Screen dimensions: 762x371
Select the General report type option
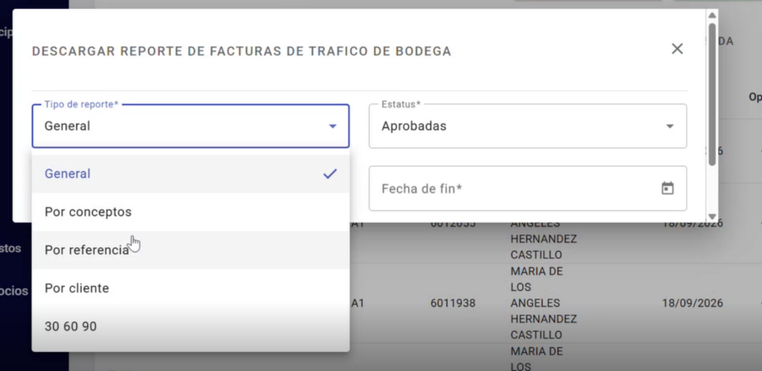[x=190, y=174]
